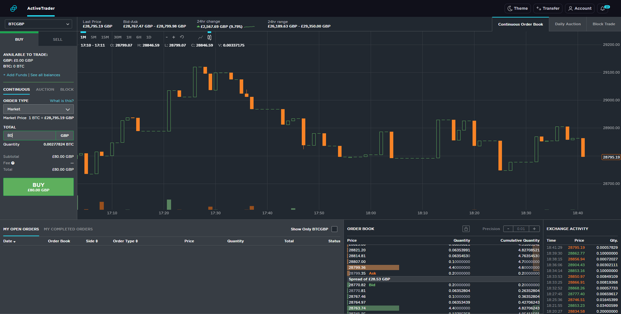Click the ActiveTrader header label
621x314 pixels.
point(41,8)
